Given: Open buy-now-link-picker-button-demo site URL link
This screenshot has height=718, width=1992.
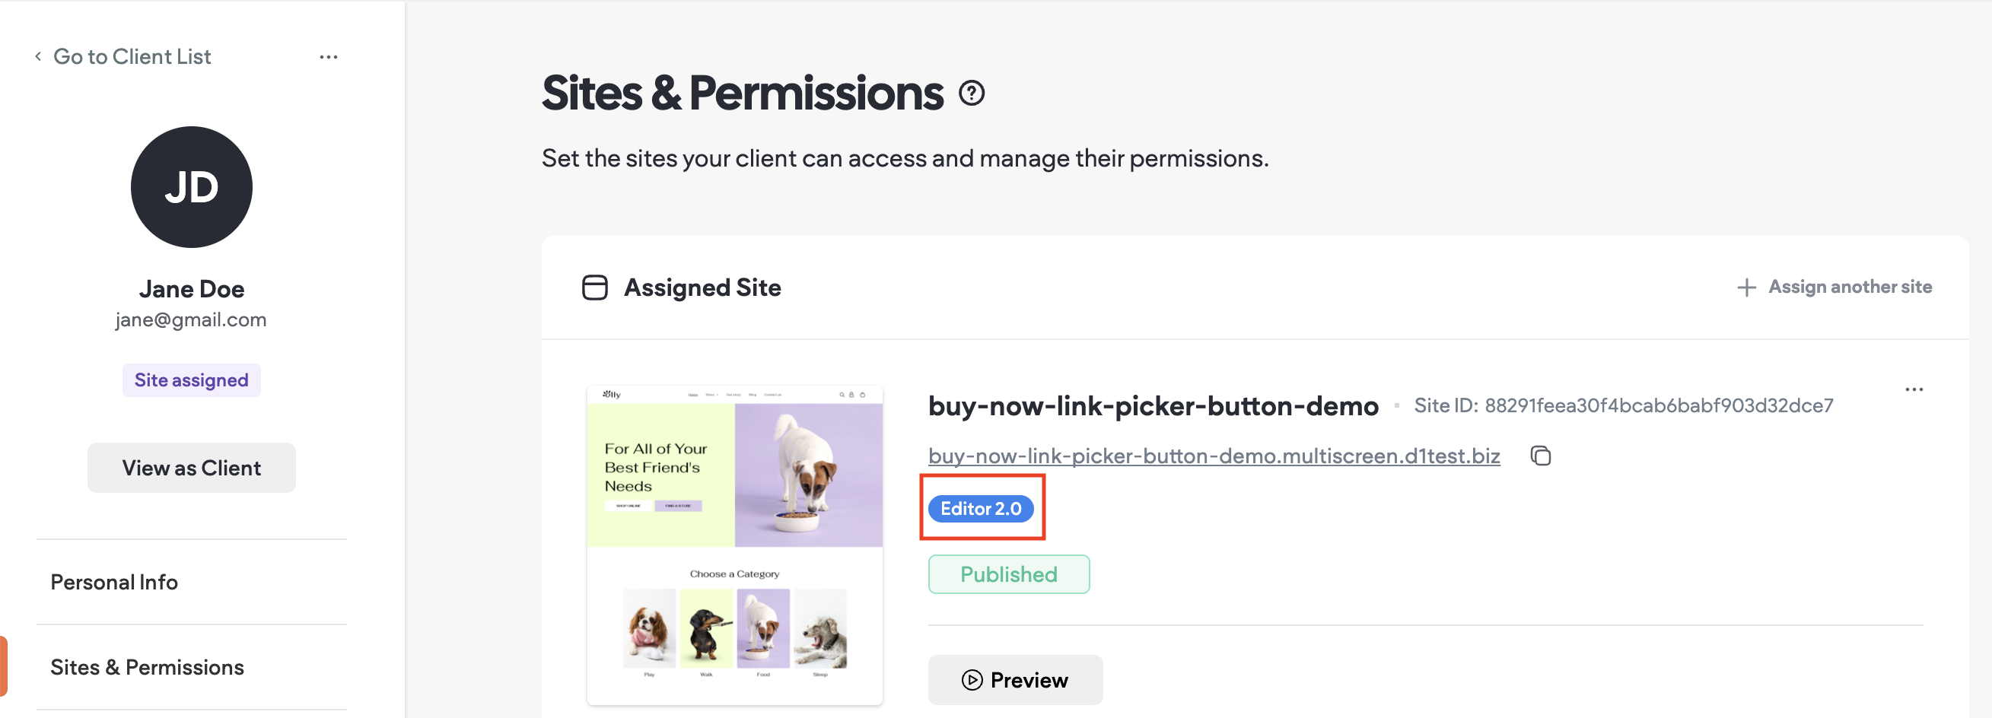Looking at the screenshot, I should 1214,456.
